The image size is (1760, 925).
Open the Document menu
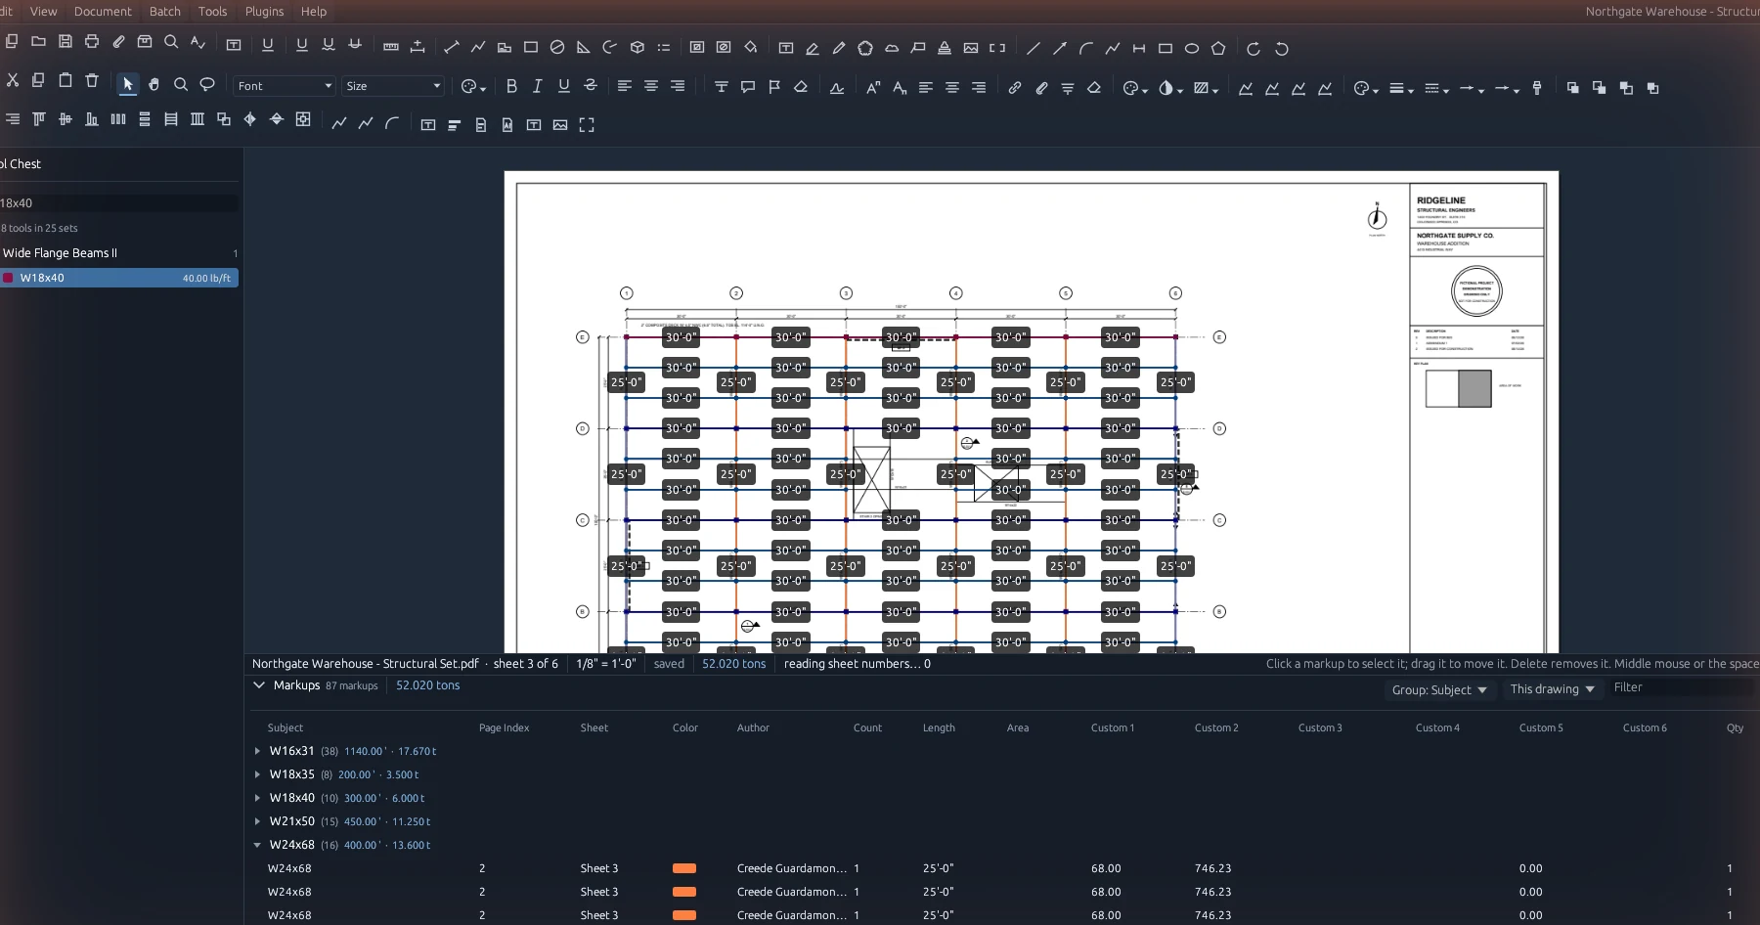(103, 12)
